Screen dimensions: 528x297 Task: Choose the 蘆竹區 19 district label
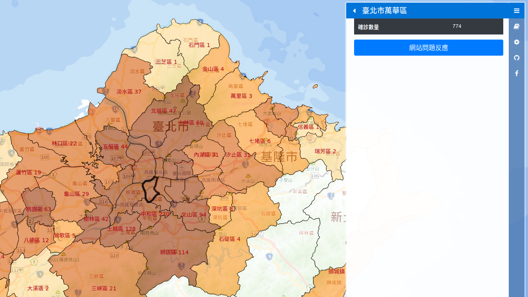tap(28, 172)
